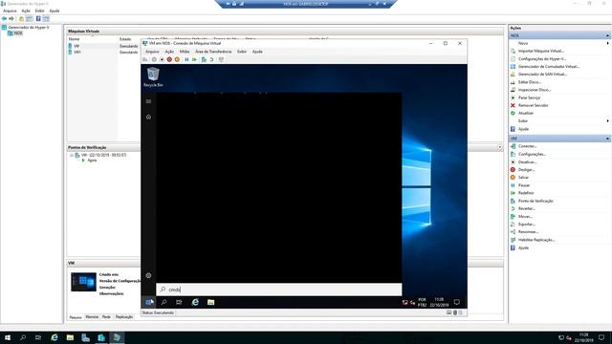Open Internet Explorer on host taskbar
This screenshot has width=612, height=344.
point(55,337)
